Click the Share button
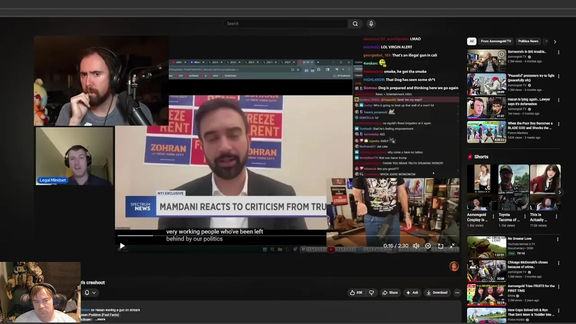The width and height of the screenshot is (576, 324). point(390,292)
